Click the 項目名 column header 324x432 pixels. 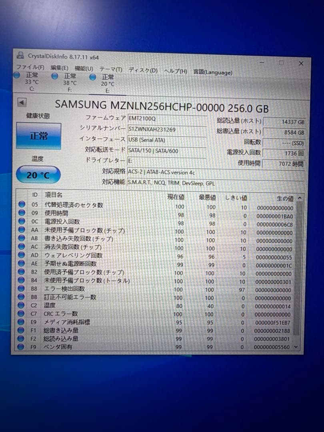coord(54,195)
